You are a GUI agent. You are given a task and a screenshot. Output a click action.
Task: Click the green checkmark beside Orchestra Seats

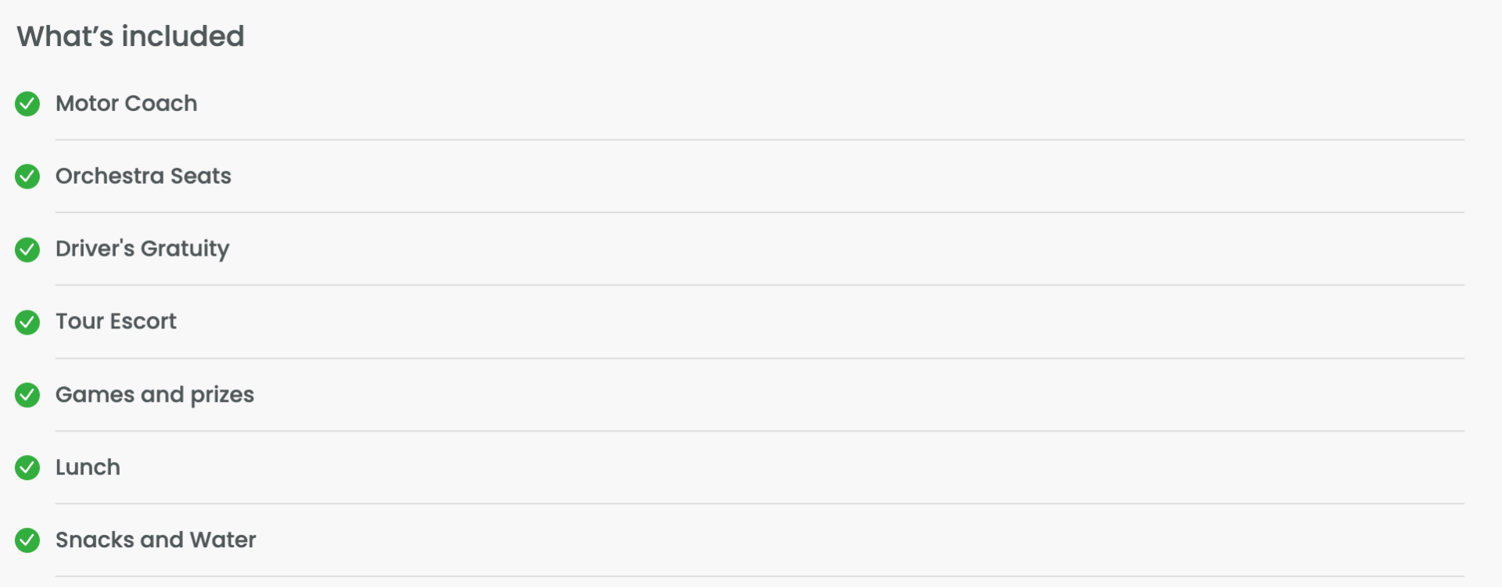point(27,177)
